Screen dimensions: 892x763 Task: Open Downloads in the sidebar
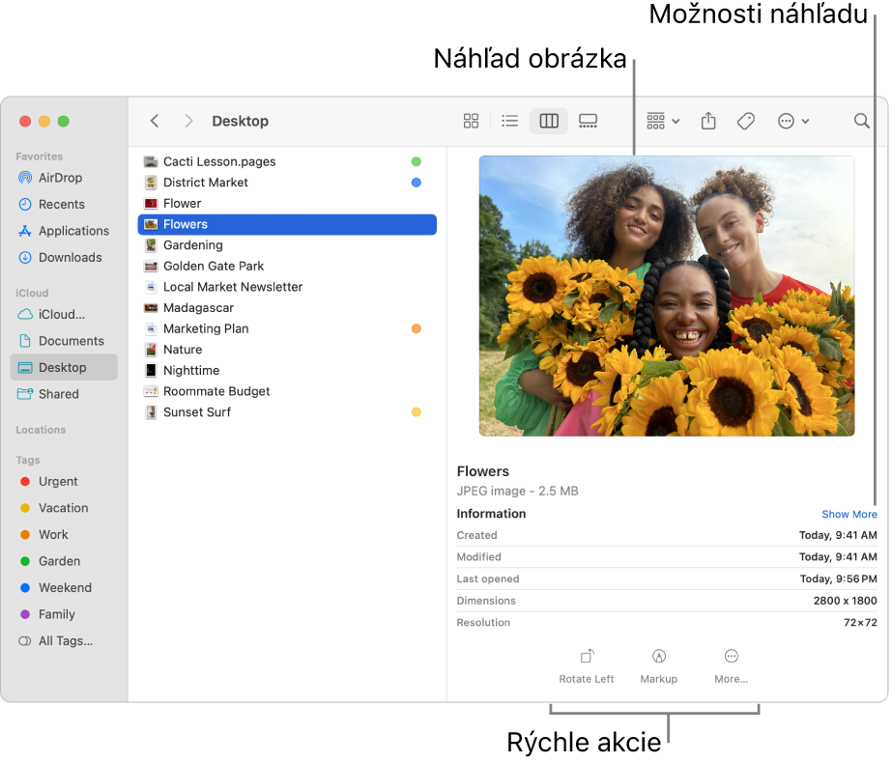coord(63,258)
